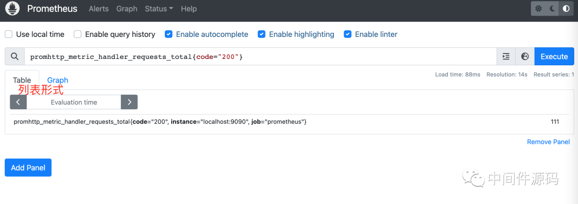Uncheck Enable highlighting option

261,34
